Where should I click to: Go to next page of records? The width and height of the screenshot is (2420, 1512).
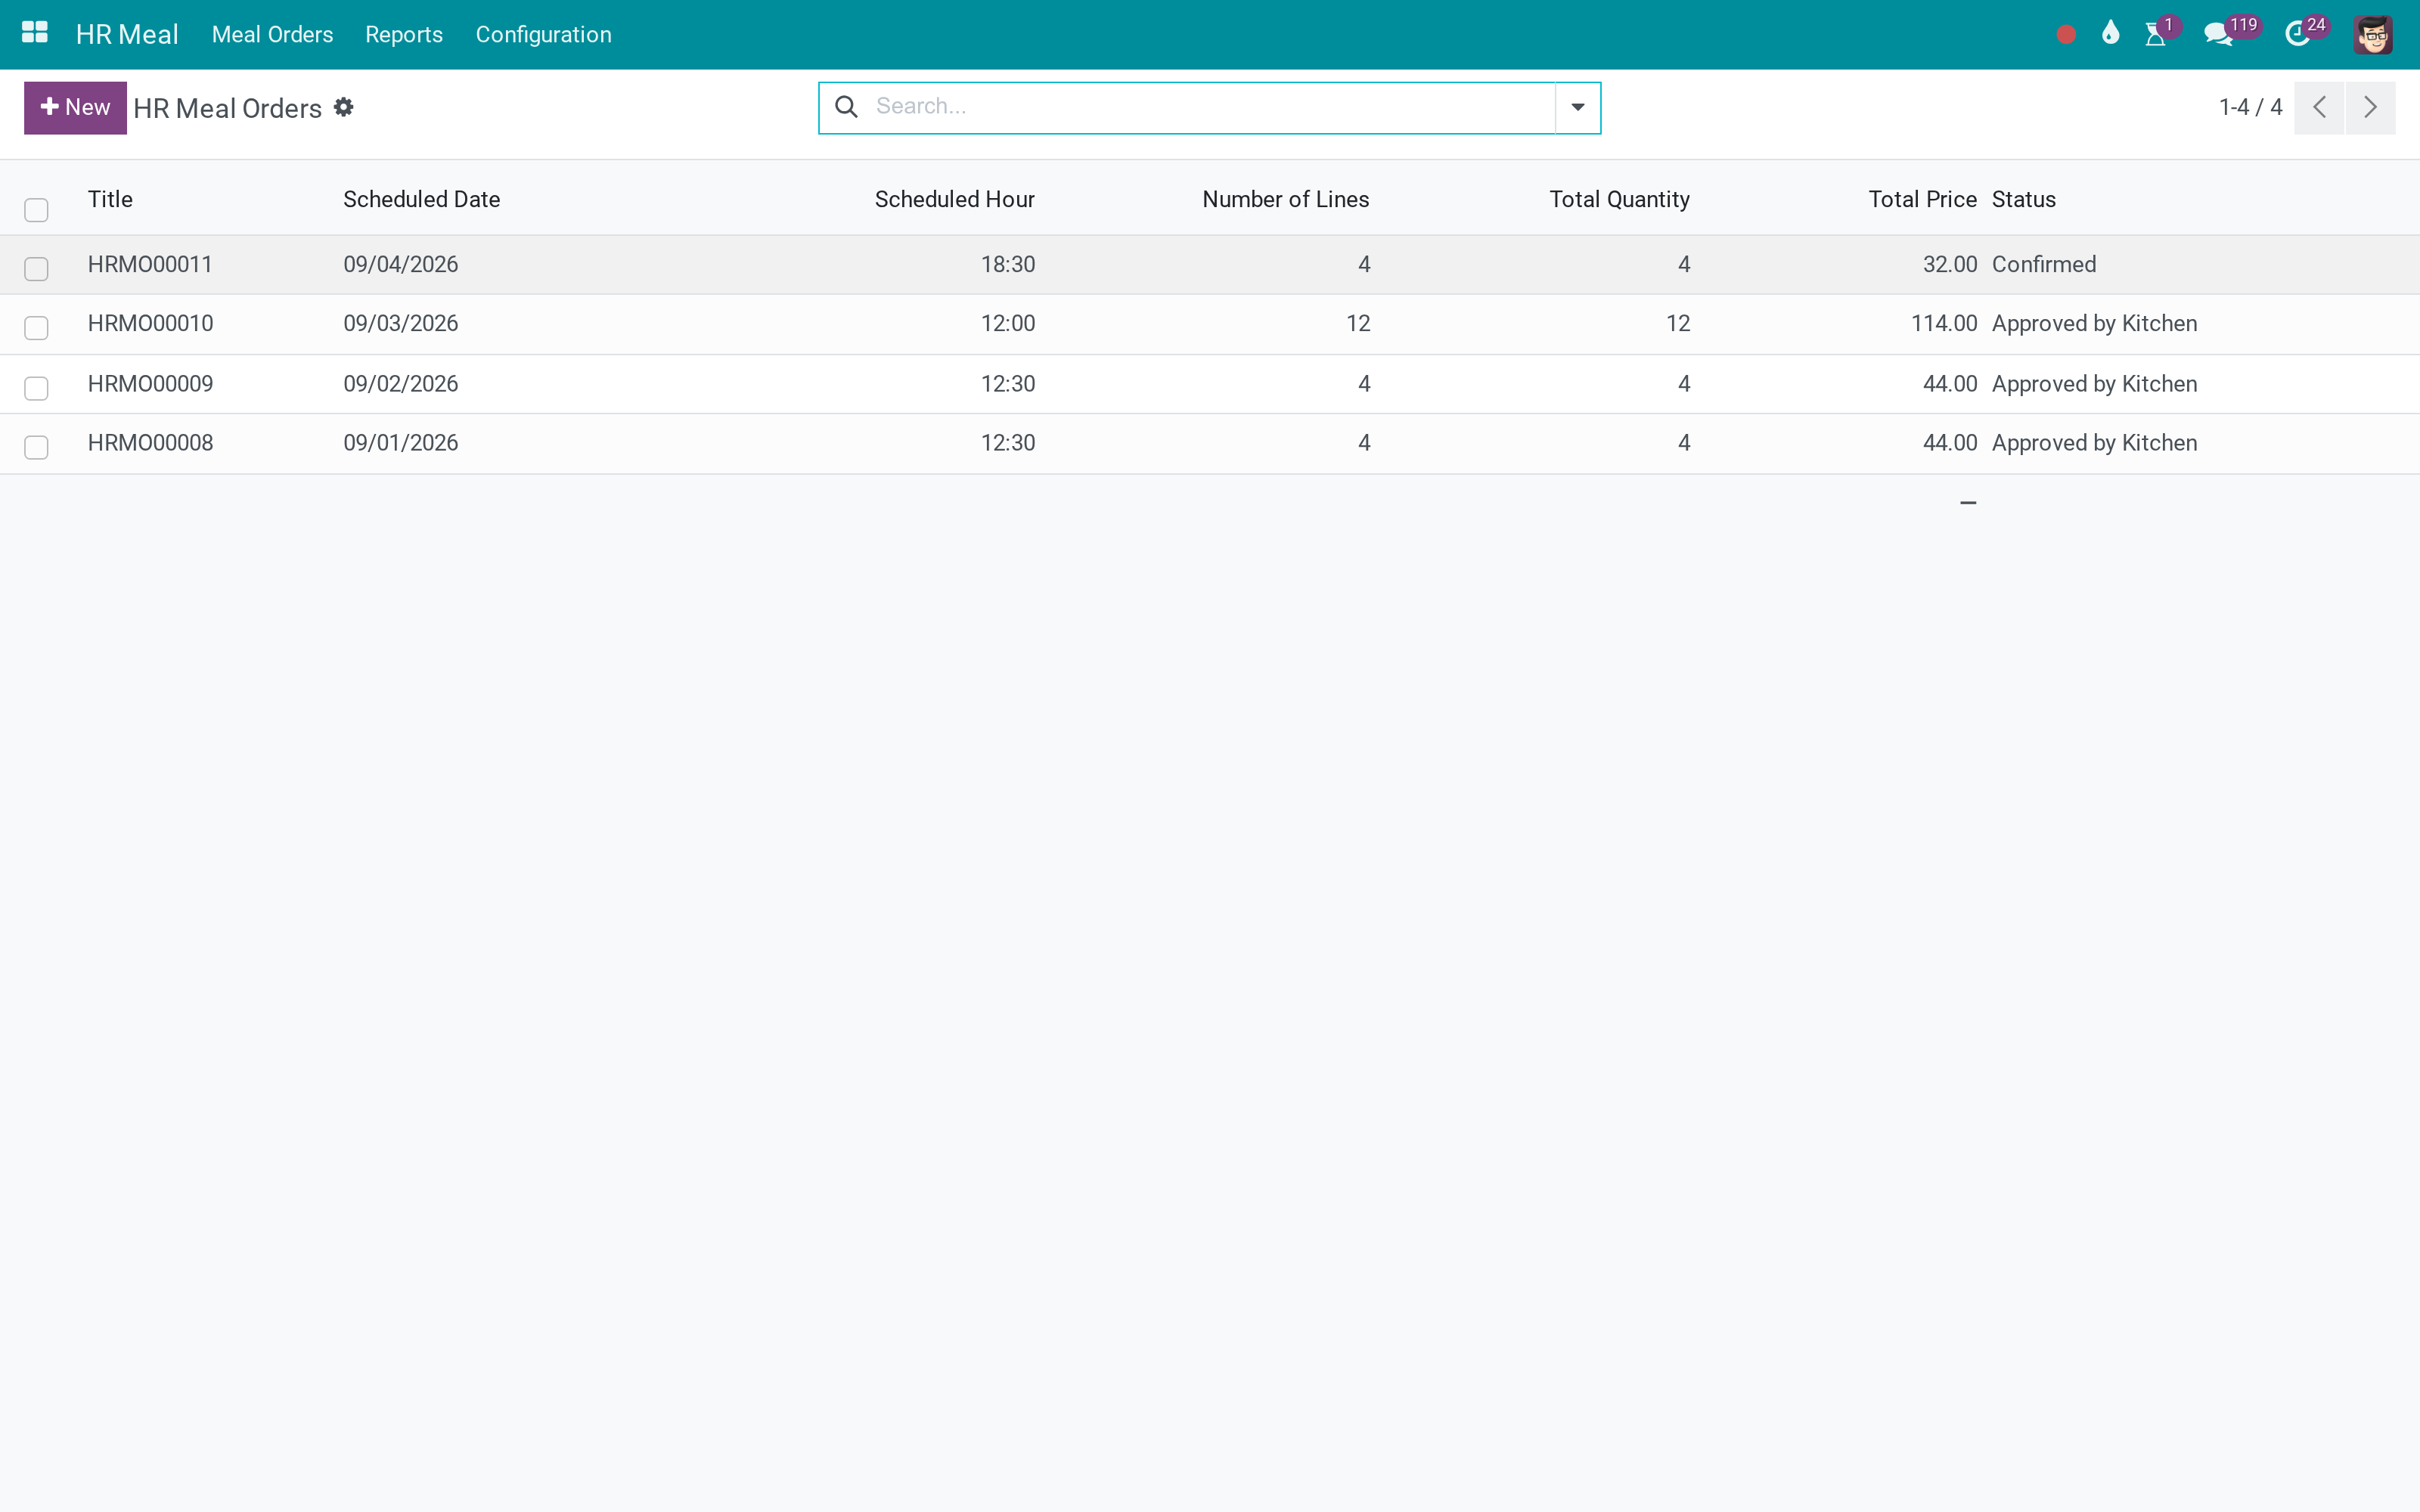pyautogui.click(x=2370, y=107)
